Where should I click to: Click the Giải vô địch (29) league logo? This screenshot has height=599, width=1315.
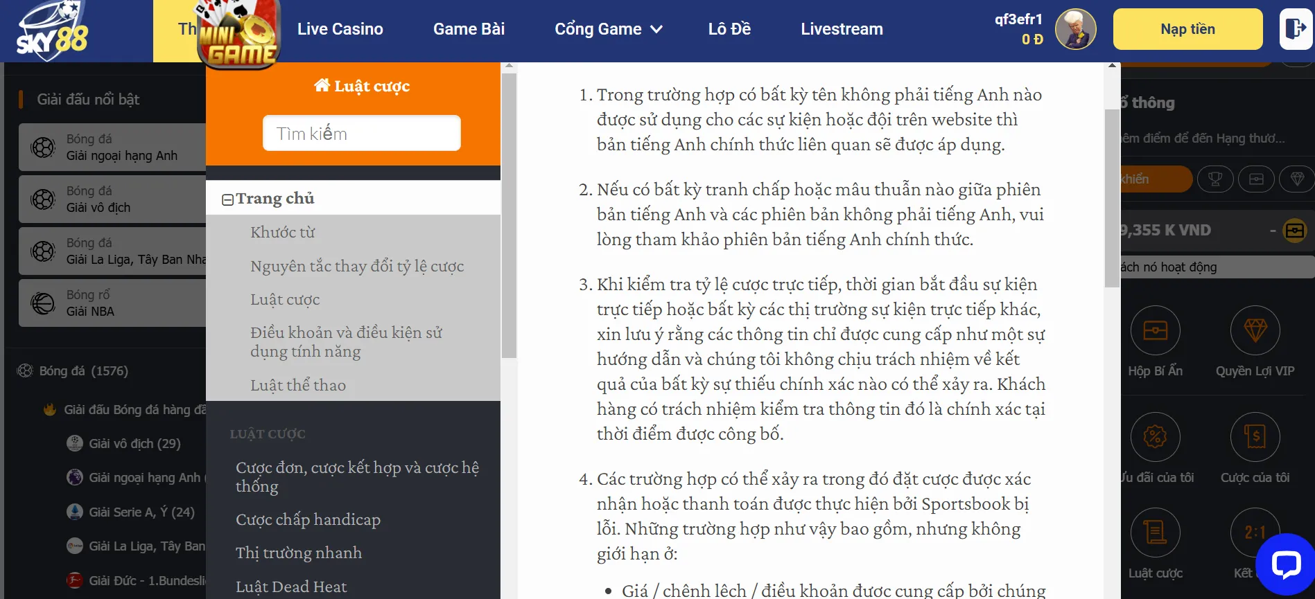(75, 443)
